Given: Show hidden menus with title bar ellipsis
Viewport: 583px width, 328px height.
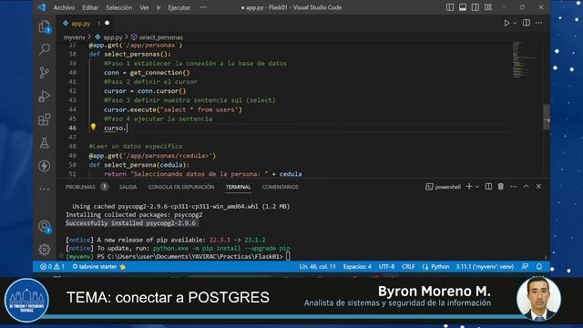Looking at the screenshot, I should [203, 7].
